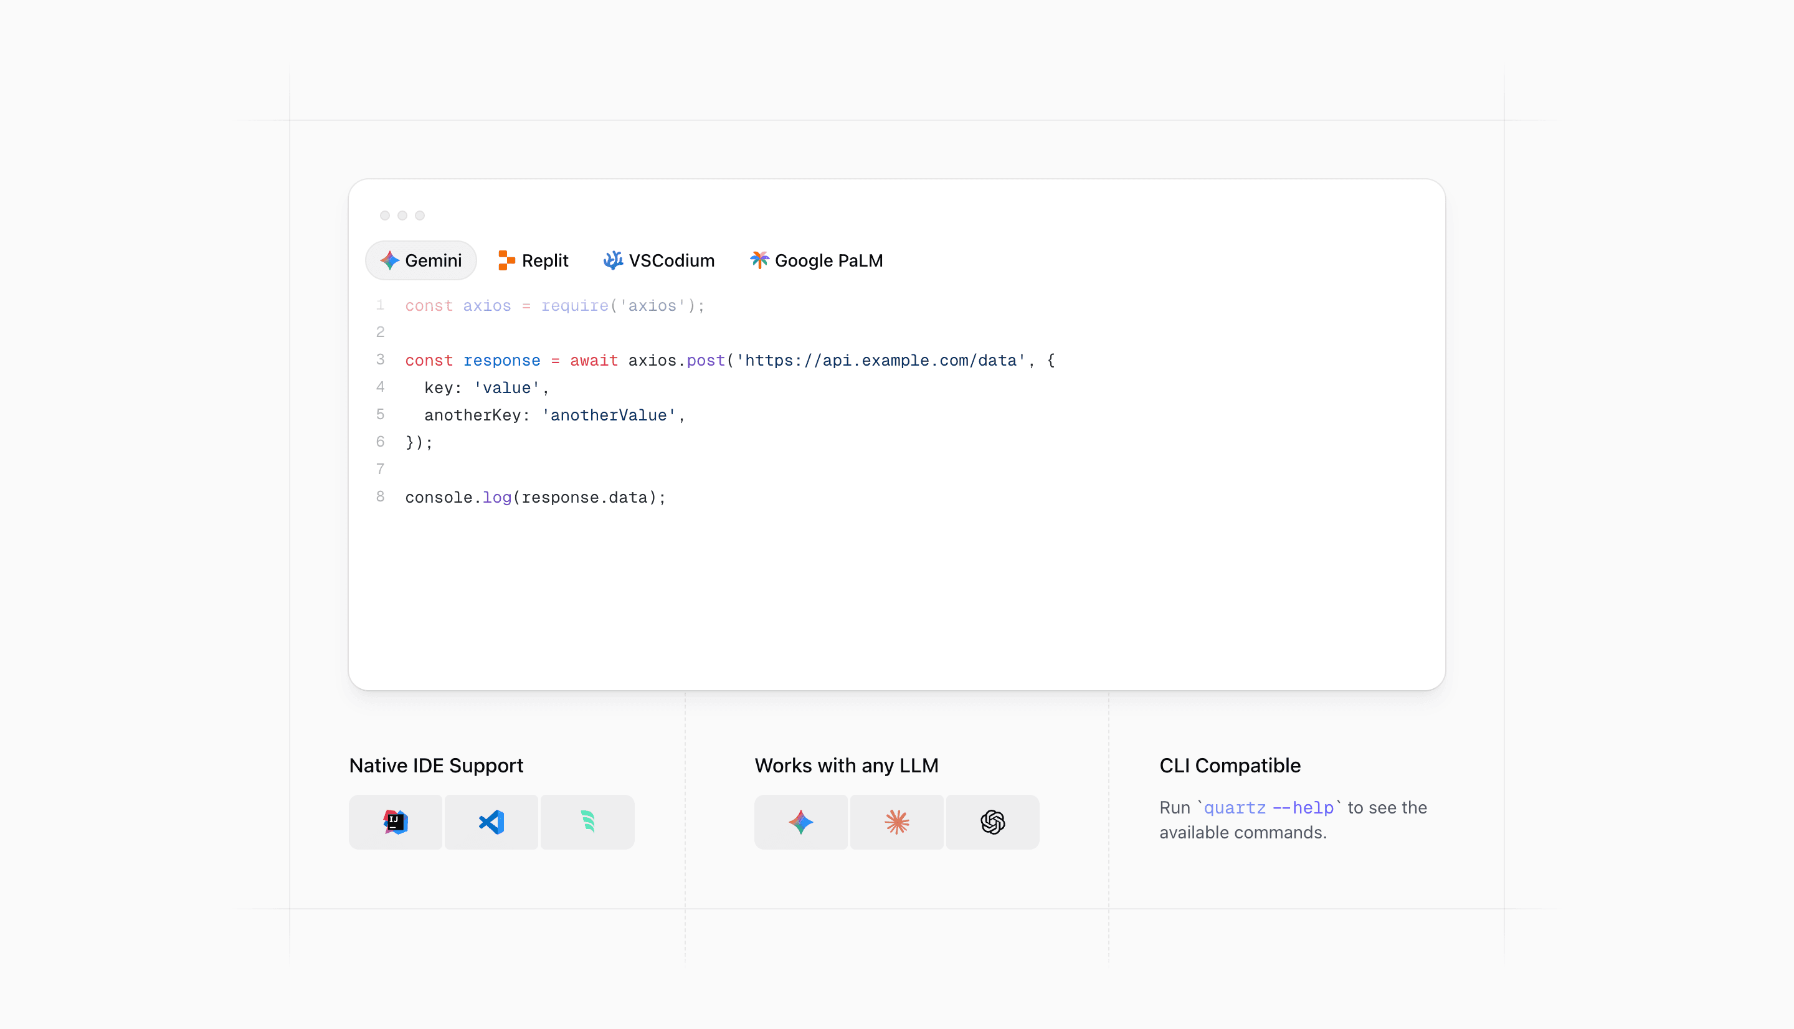Click the OpenAI logo icon tile
The height and width of the screenshot is (1029, 1794).
[x=993, y=822]
